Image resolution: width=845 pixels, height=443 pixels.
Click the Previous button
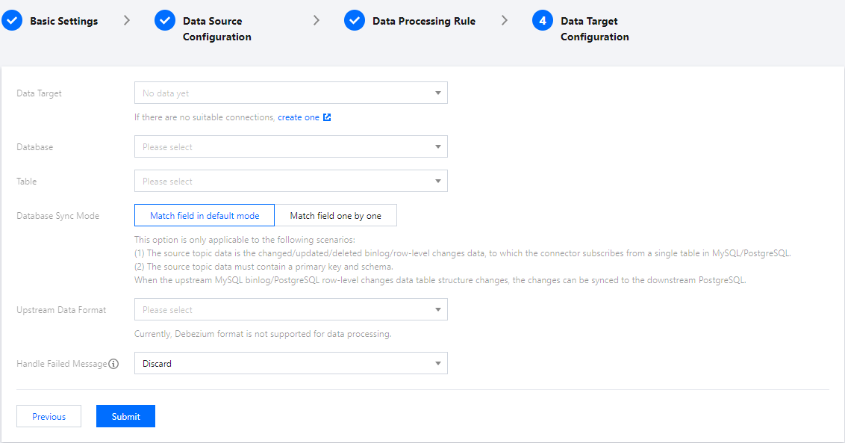(x=49, y=417)
